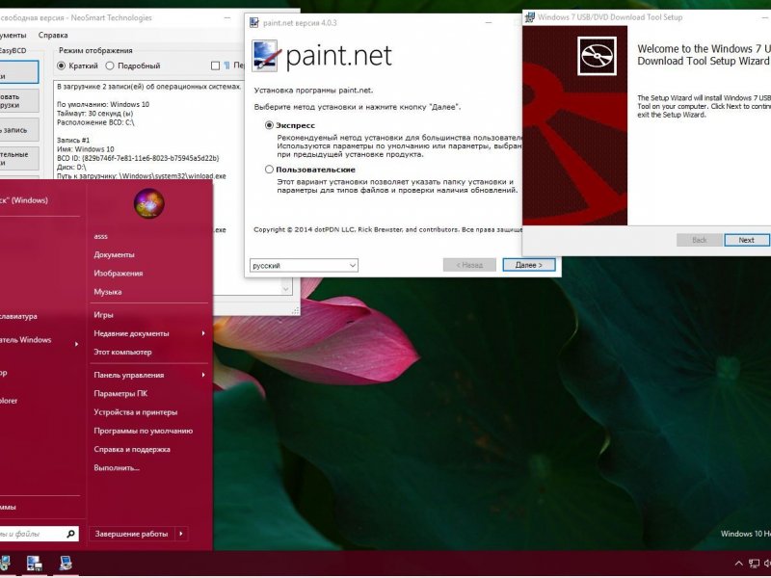Click the paint.net title bar icon
The image size is (771, 578).
click(x=254, y=22)
